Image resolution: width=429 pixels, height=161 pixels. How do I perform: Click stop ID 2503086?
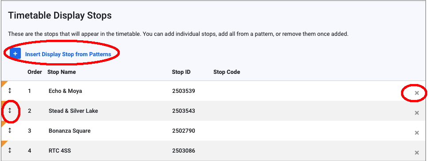[184, 151]
